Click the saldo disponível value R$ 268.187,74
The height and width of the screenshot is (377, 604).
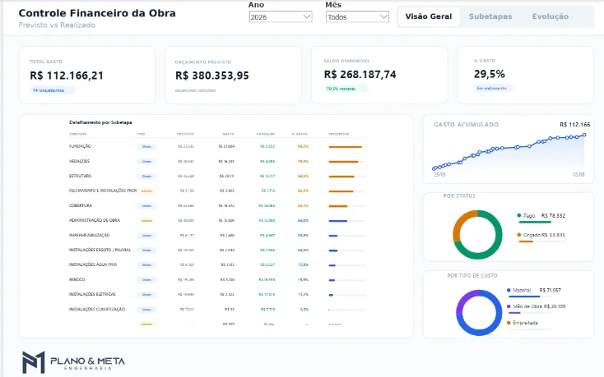pos(360,74)
